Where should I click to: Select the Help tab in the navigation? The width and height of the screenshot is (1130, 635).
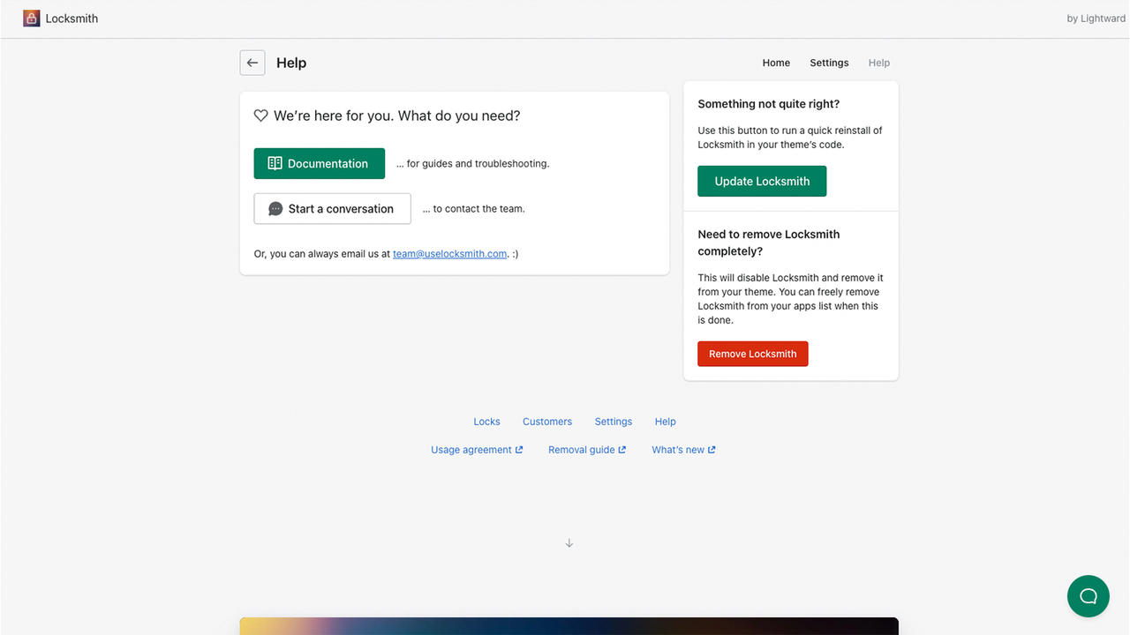[878, 63]
